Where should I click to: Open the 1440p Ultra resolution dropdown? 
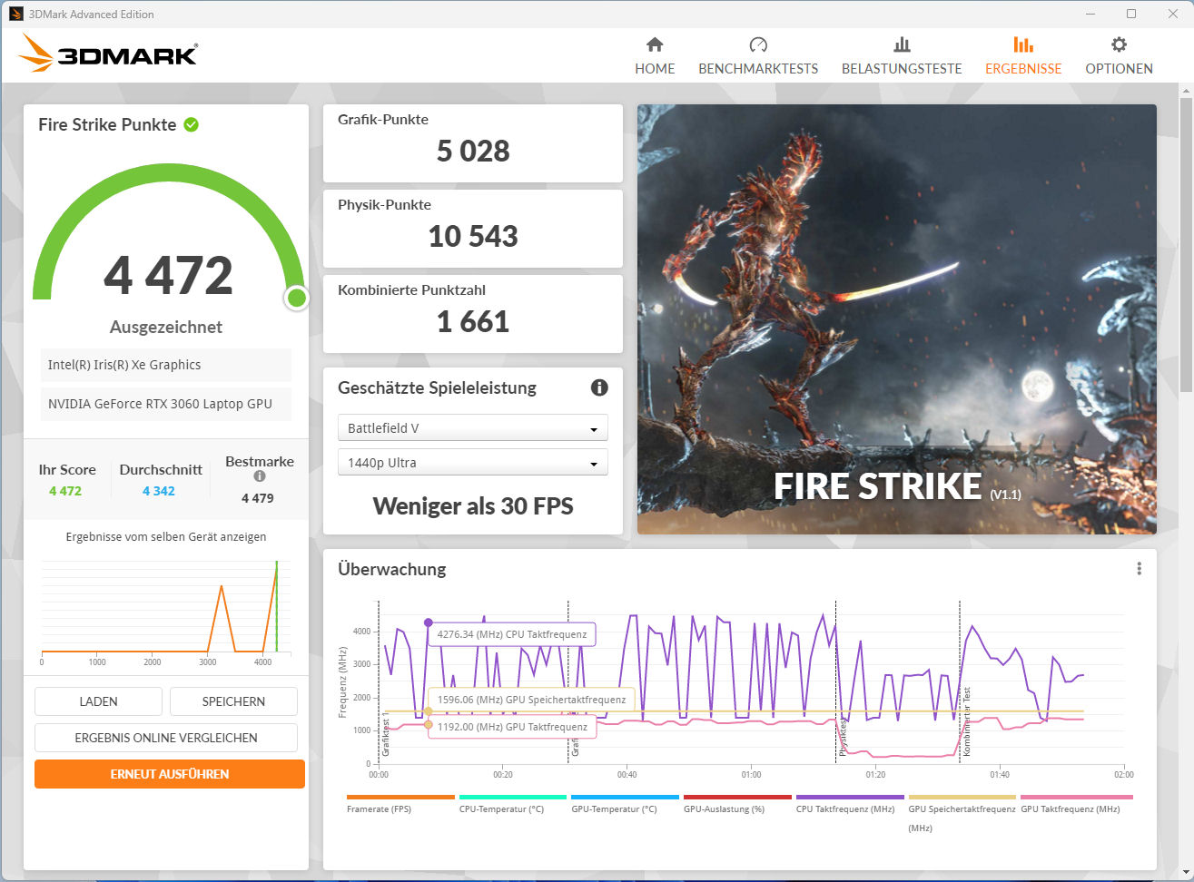pos(473,463)
